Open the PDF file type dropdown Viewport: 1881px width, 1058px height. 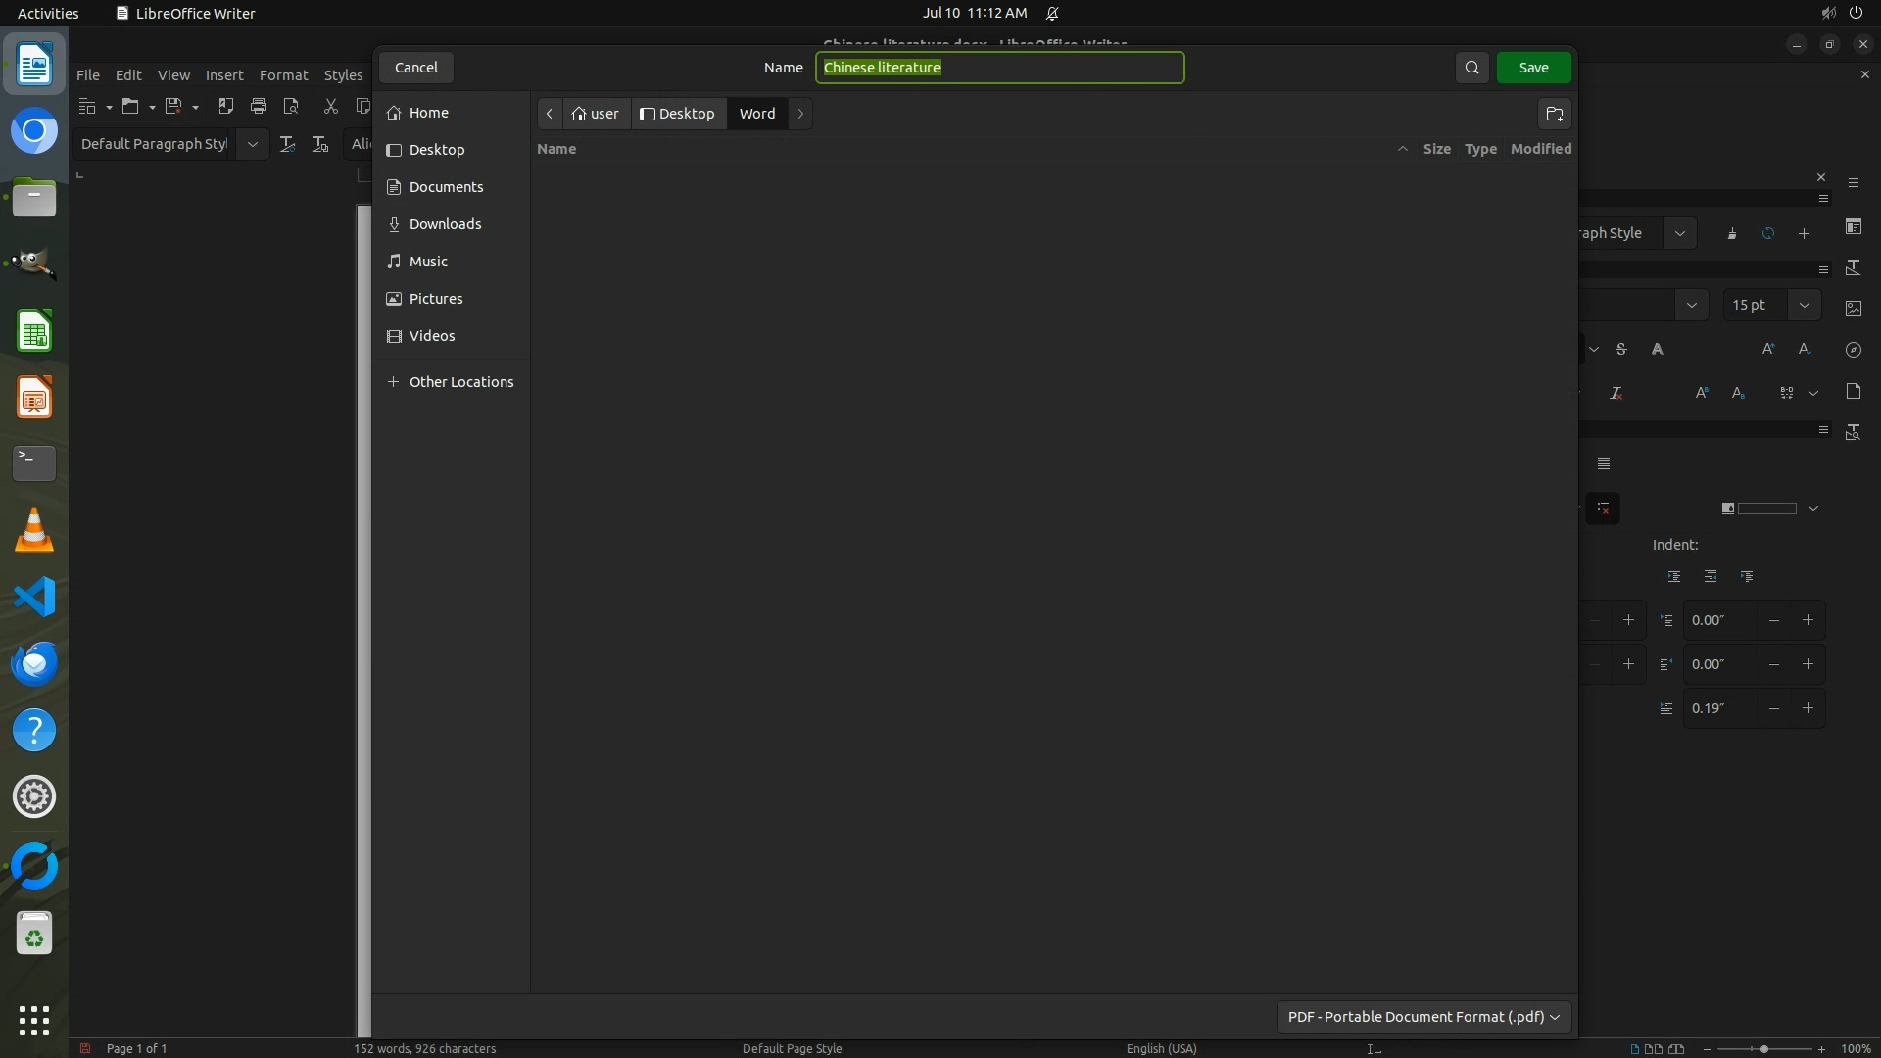point(1423,1016)
